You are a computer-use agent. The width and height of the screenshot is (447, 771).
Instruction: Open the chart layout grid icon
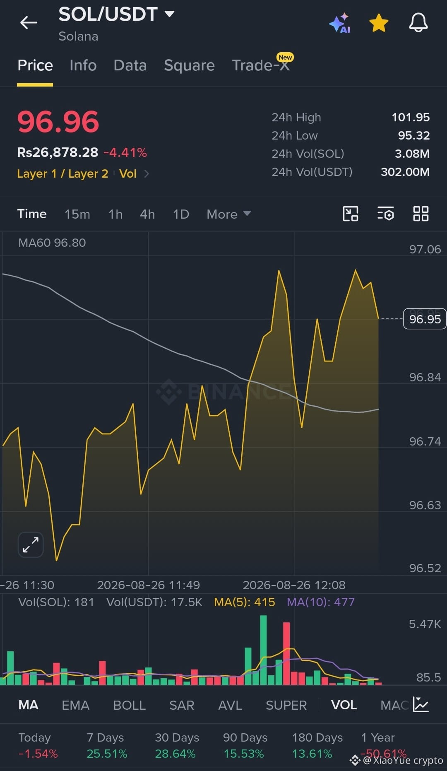tap(421, 214)
